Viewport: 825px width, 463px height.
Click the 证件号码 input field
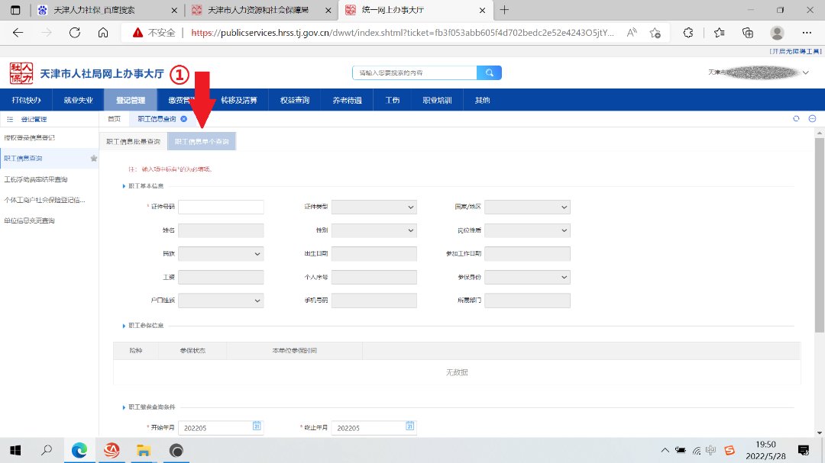coord(221,207)
